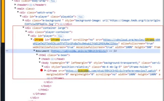Click the flex badge beside the player div
Viewport: 164px width, 101px height.
(60, 36)
